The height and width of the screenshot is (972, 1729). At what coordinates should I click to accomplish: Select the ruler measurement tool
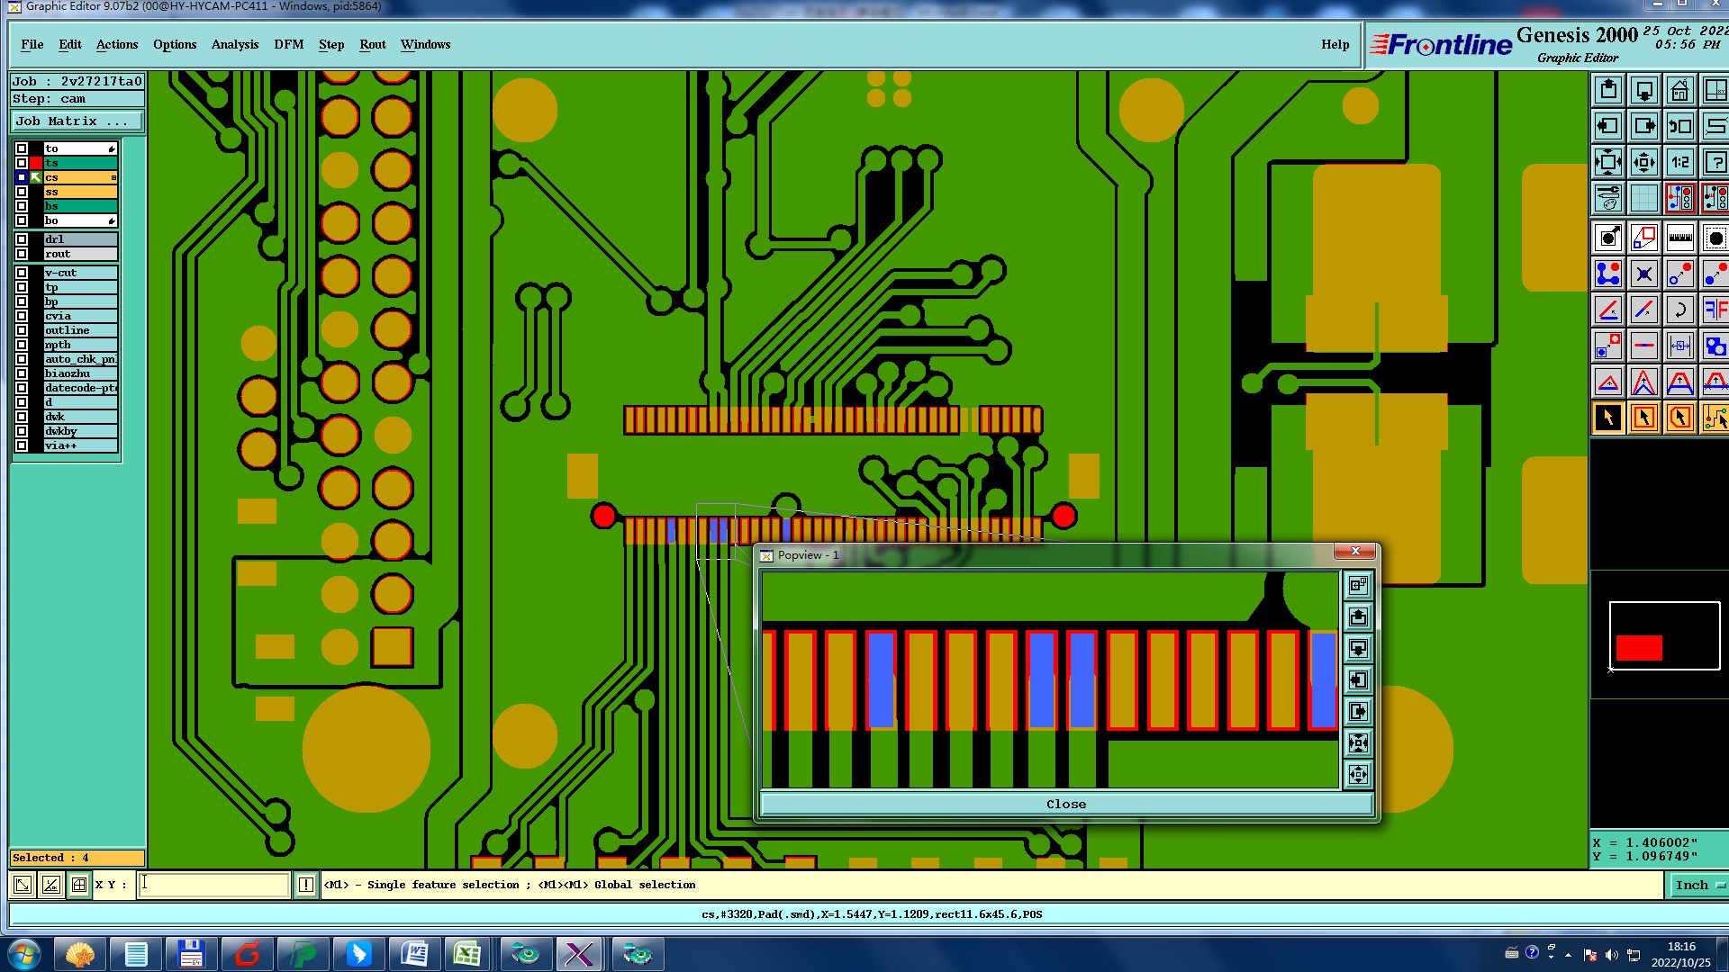coord(1679,238)
